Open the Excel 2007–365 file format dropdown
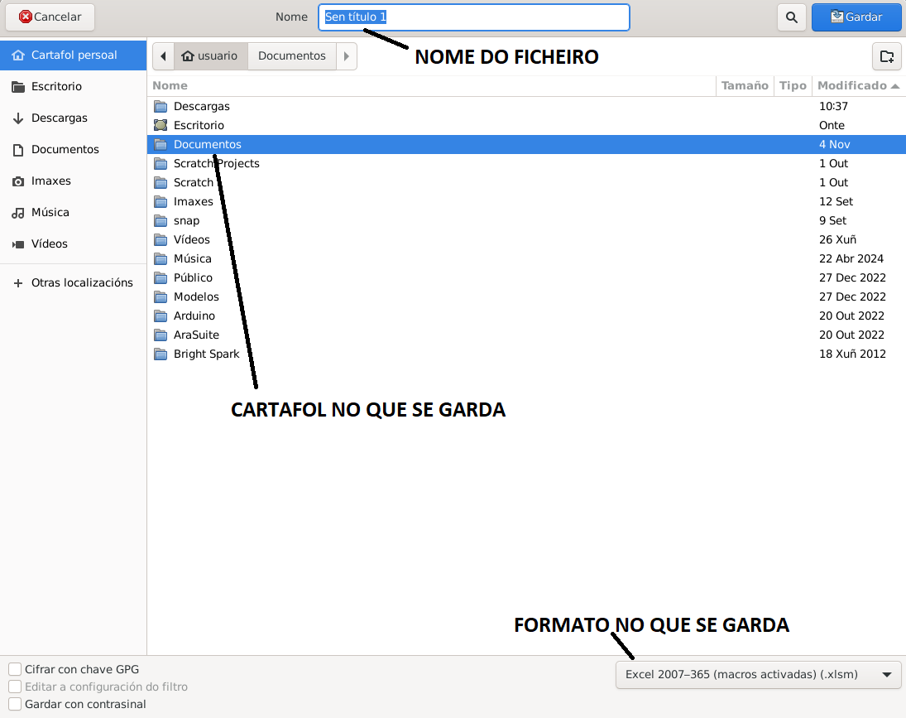This screenshot has width=906, height=718. coord(759,675)
